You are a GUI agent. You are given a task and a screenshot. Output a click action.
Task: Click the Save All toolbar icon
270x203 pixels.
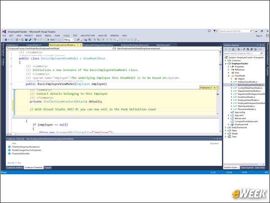coord(30,40)
